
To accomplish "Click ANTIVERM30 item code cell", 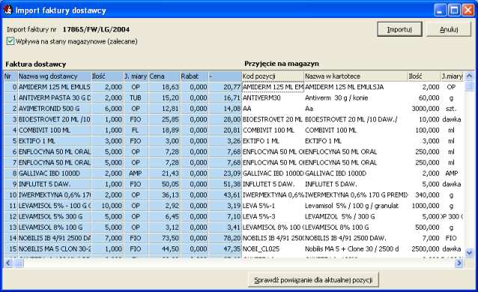I will pyautogui.click(x=273, y=98).
